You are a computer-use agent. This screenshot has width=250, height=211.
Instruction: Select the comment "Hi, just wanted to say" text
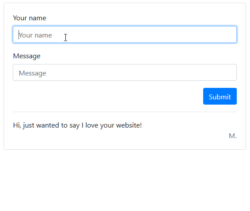(46, 125)
